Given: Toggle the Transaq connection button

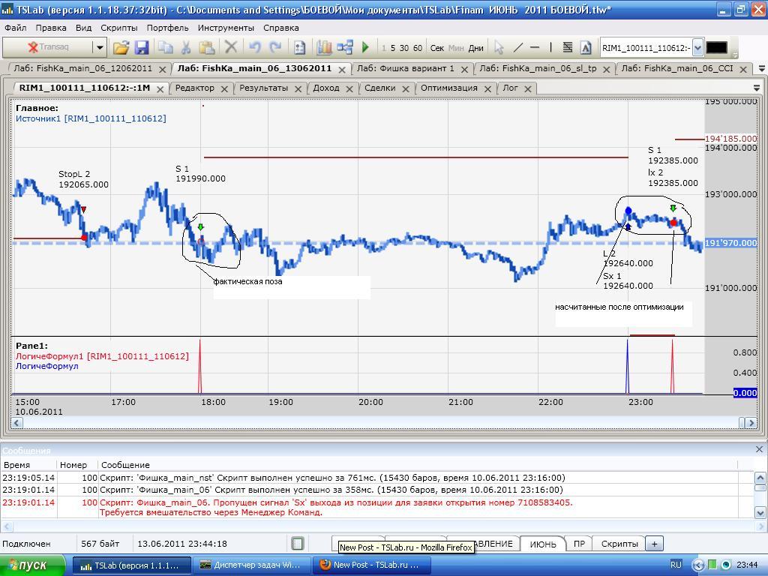Looking at the screenshot, I should [x=48, y=47].
